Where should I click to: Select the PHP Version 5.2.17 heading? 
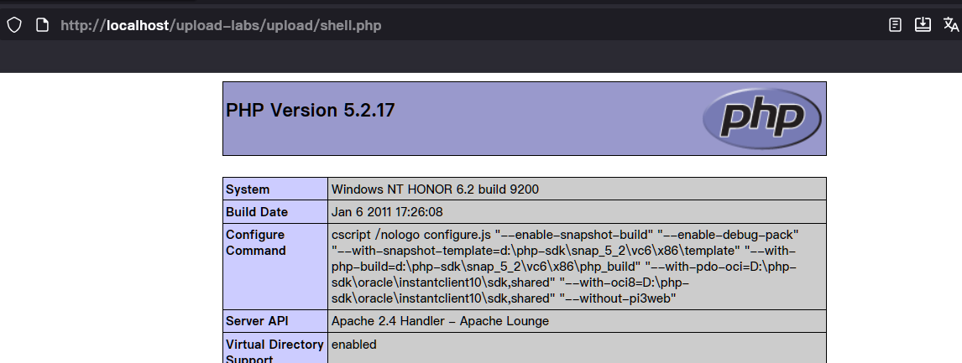[x=311, y=111]
